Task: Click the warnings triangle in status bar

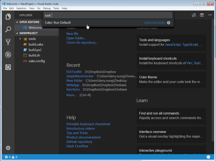Action: (13, 157)
